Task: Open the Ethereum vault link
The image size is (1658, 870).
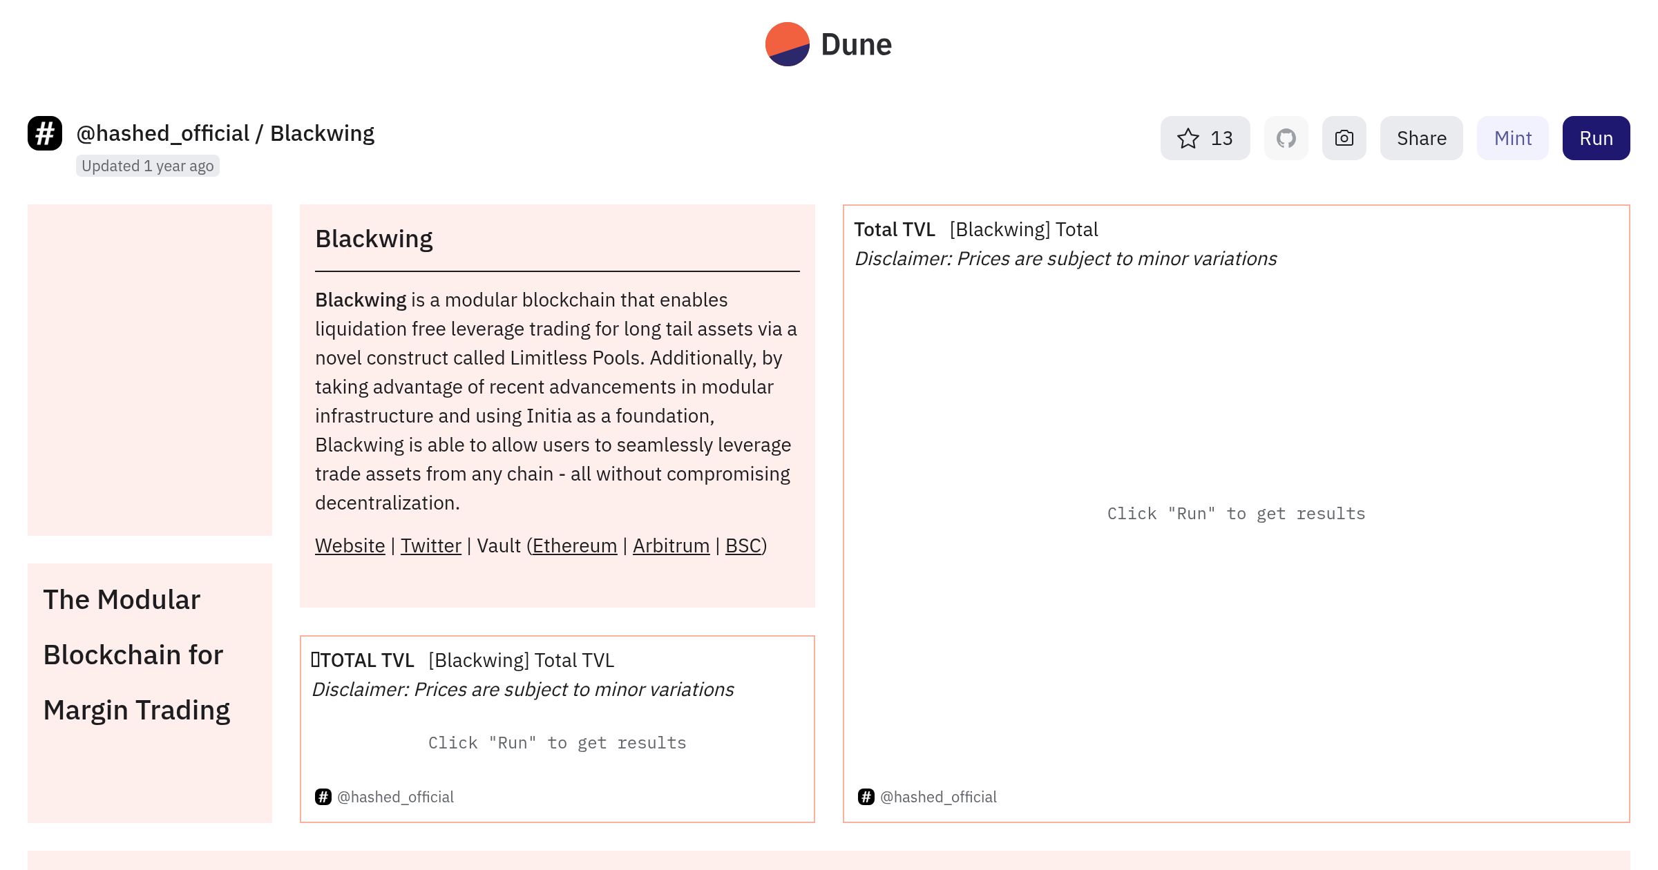Action: pos(574,545)
